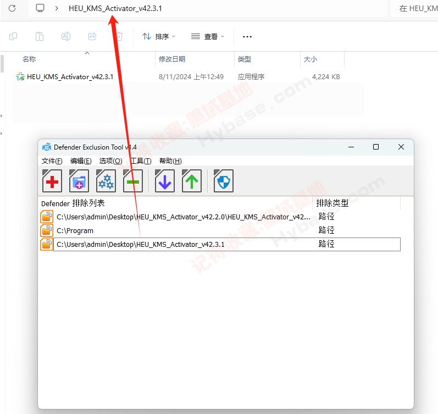This screenshot has width=438, height=414.
Task: Click the Explorer delete trash icon
Action: (x=119, y=36)
